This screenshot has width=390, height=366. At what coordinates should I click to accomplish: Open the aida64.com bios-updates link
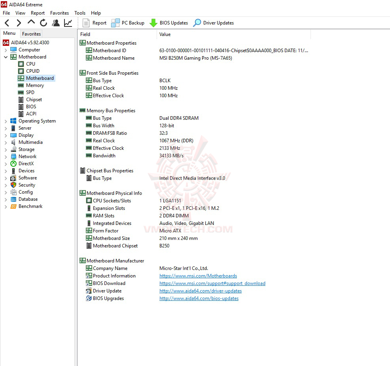click(199, 298)
